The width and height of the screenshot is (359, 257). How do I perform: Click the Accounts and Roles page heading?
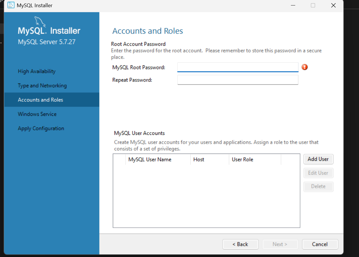pyautogui.click(x=148, y=31)
